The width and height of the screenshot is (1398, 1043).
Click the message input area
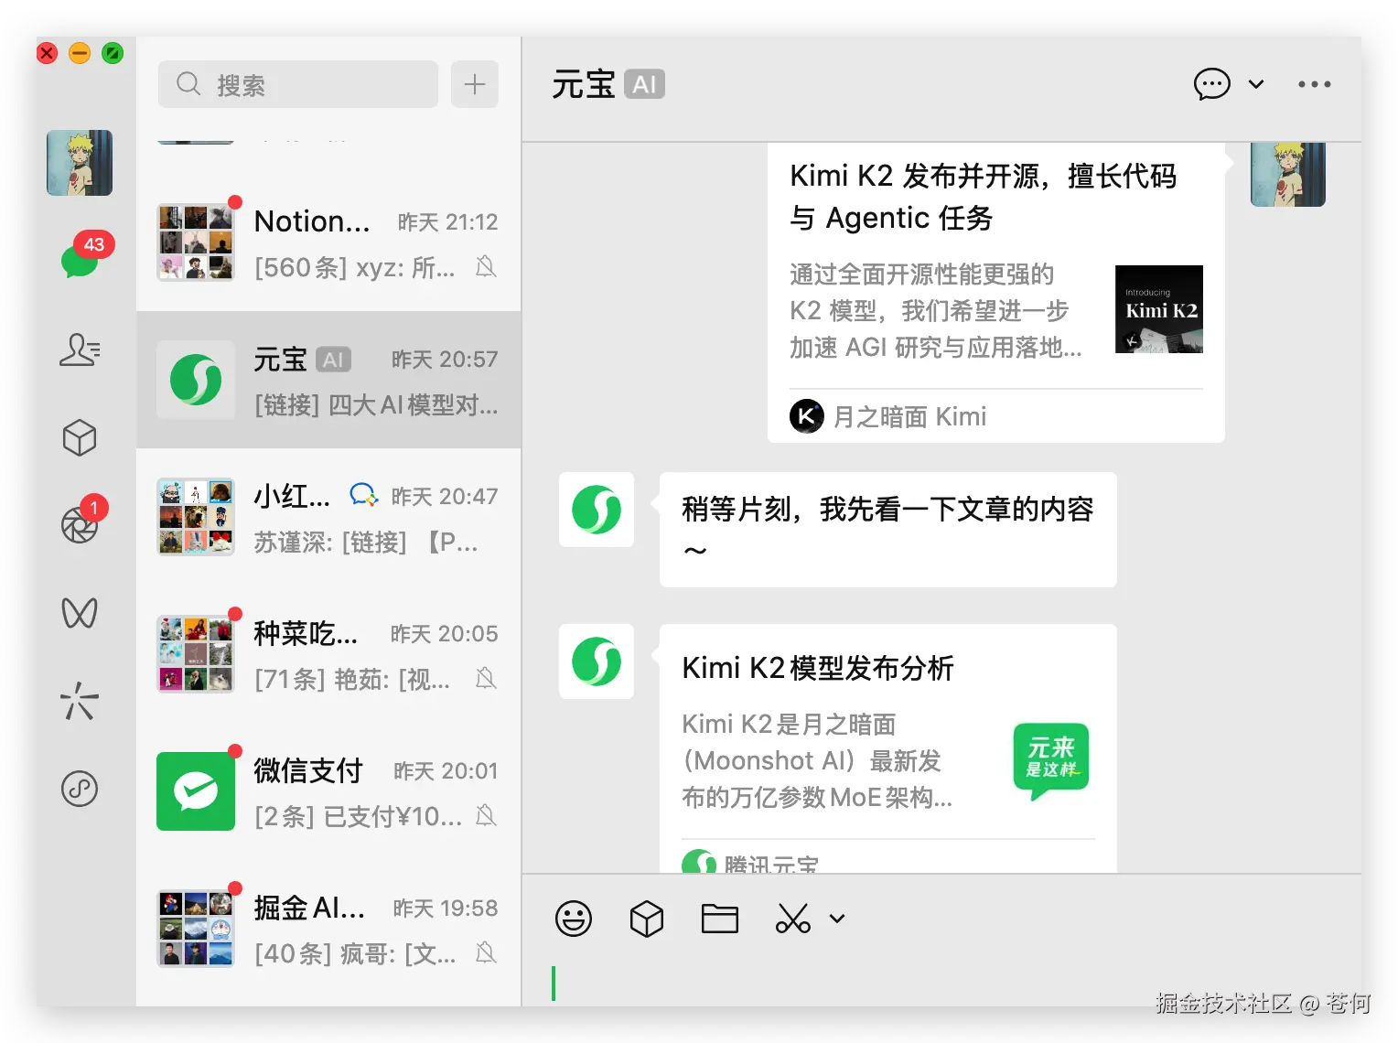(x=941, y=983)
